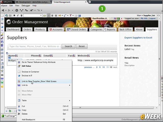Open the Edit menu

11,6
